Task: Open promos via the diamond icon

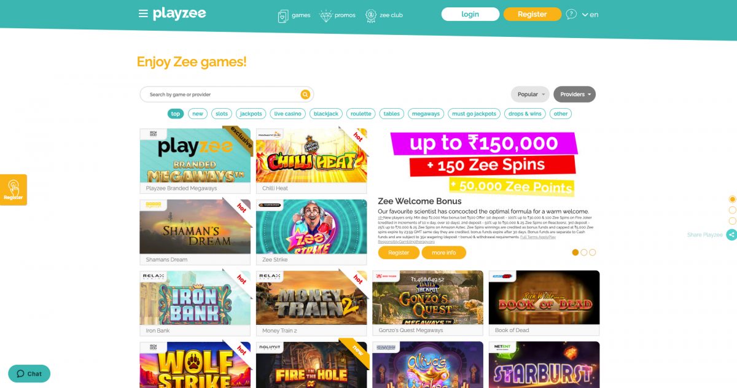Action: 326,15
